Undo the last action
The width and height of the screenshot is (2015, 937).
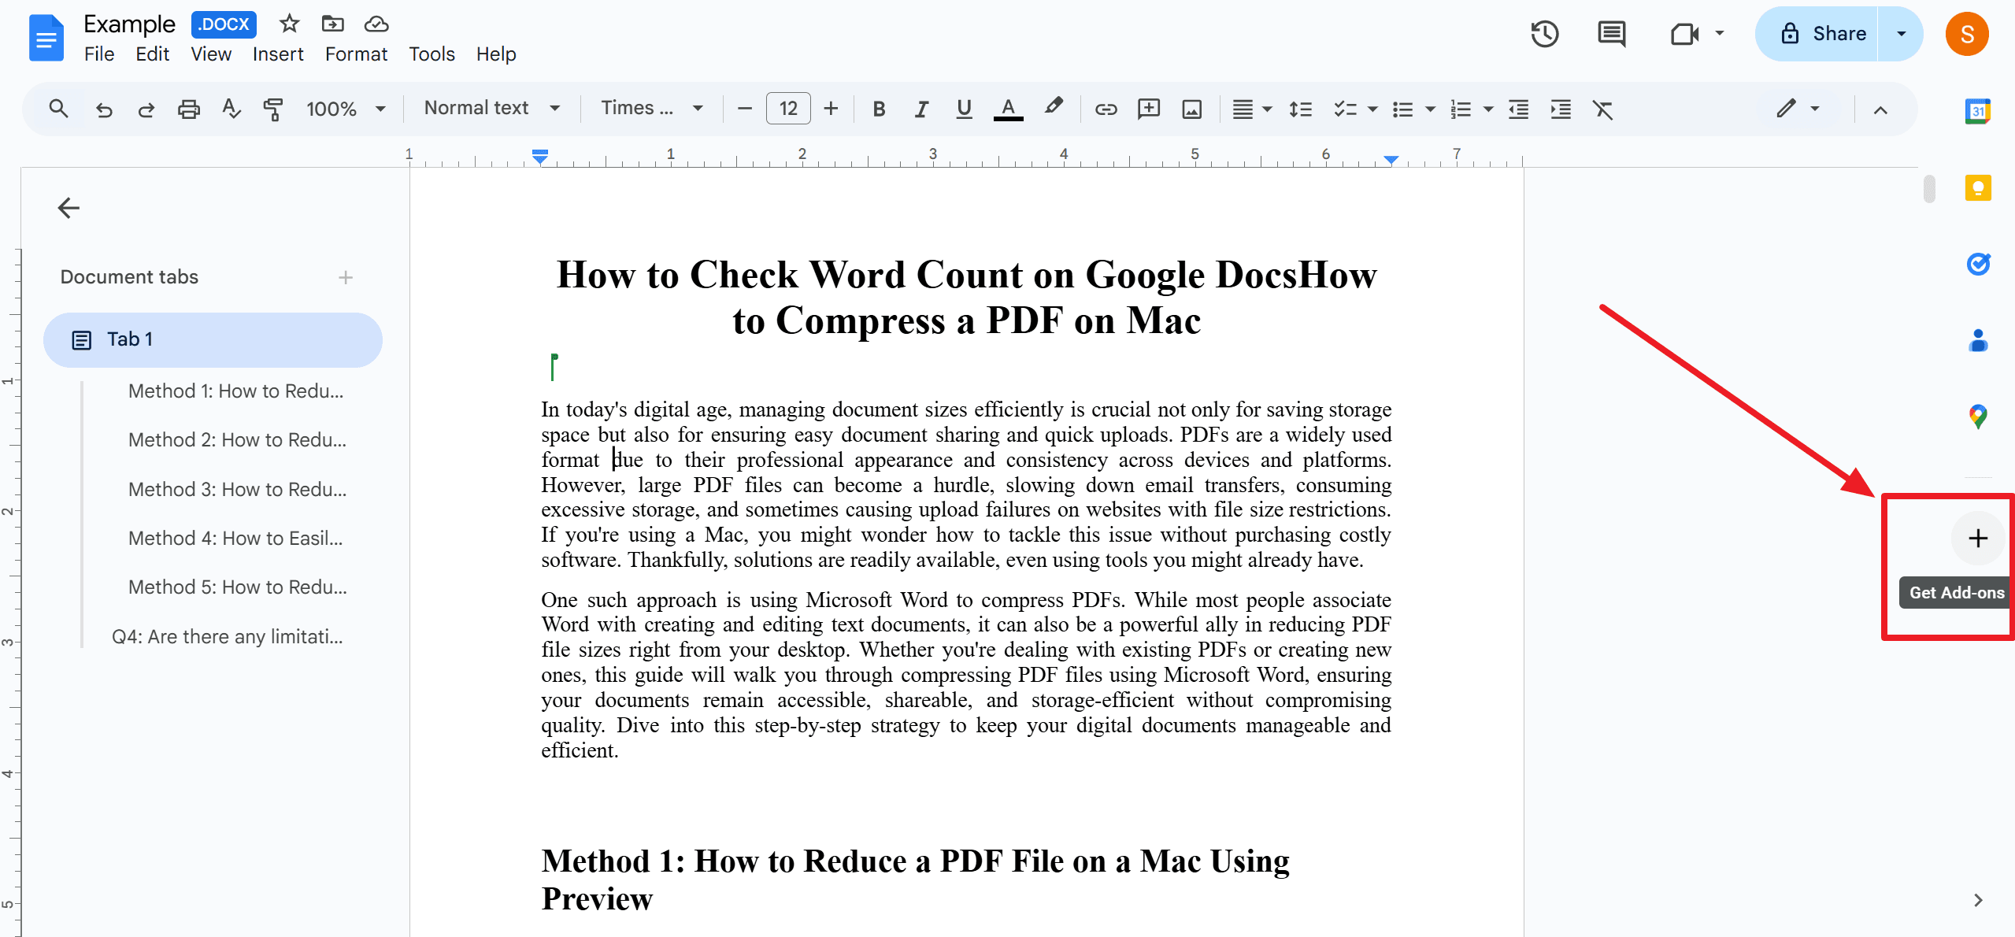point(104,109)
